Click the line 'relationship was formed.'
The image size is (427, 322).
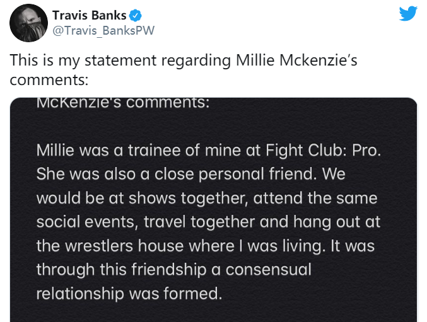[x=129, y=294]
